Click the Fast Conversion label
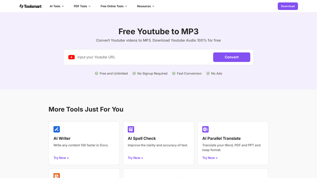 pos(189,73)
